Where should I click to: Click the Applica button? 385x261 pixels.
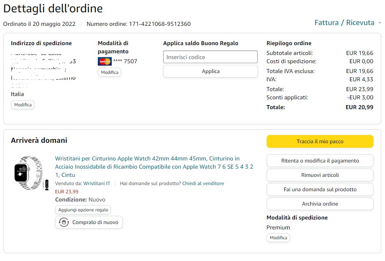pyautogui.click(x=210, y=71)
